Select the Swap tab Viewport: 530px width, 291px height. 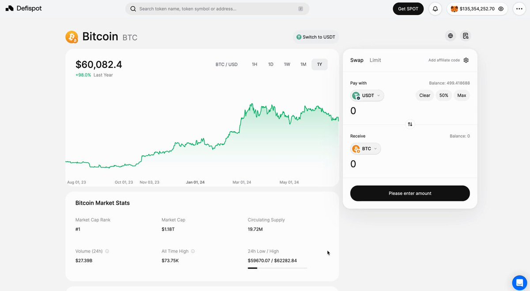[x=357, y=60]
